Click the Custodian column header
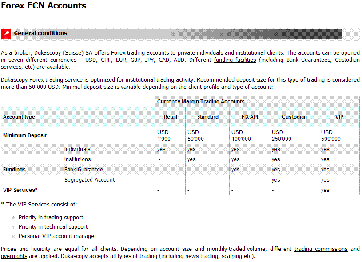The width and height of the screenshot is (362, 262). tap(294, 117)
